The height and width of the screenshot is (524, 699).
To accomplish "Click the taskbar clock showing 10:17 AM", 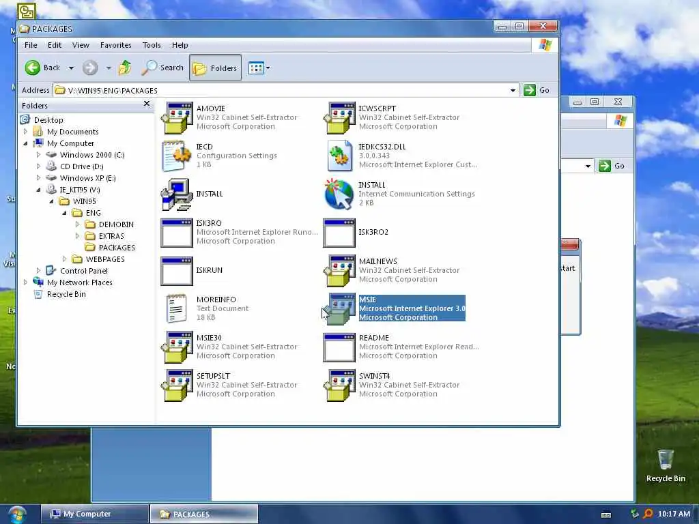I will [x=674, y=514].
